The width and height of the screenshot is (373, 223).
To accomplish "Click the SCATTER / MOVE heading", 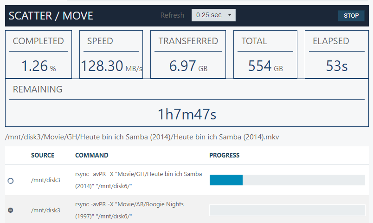I will 51,16.
